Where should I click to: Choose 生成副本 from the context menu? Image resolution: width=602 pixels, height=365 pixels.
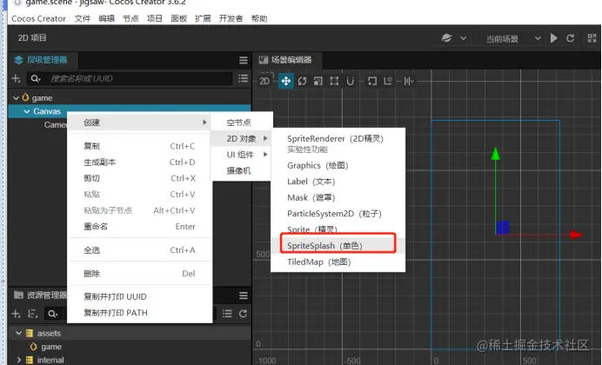pyautogui.click(x=140, y=163)
